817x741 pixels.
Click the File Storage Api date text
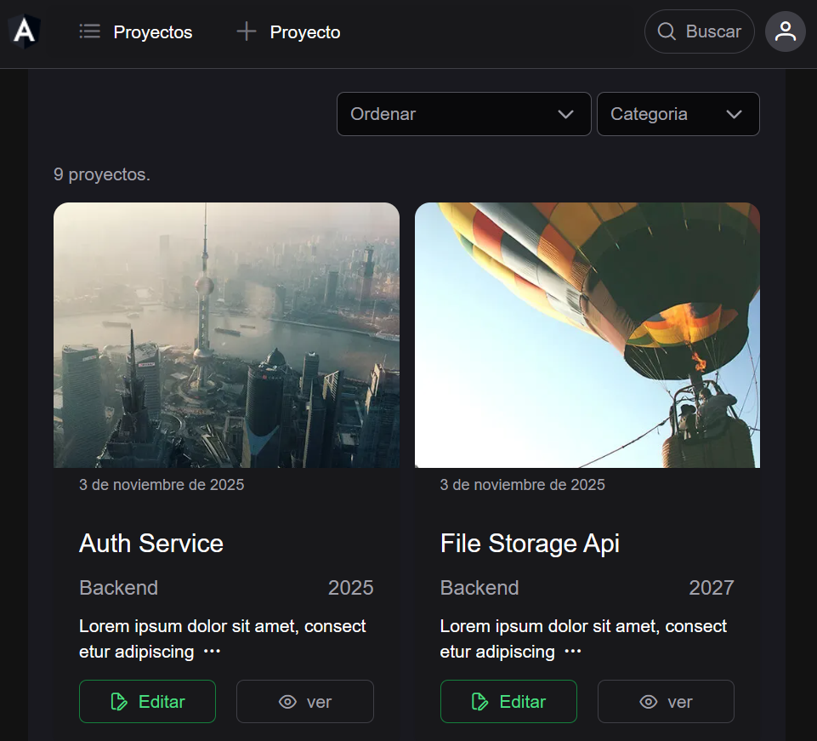523,484
